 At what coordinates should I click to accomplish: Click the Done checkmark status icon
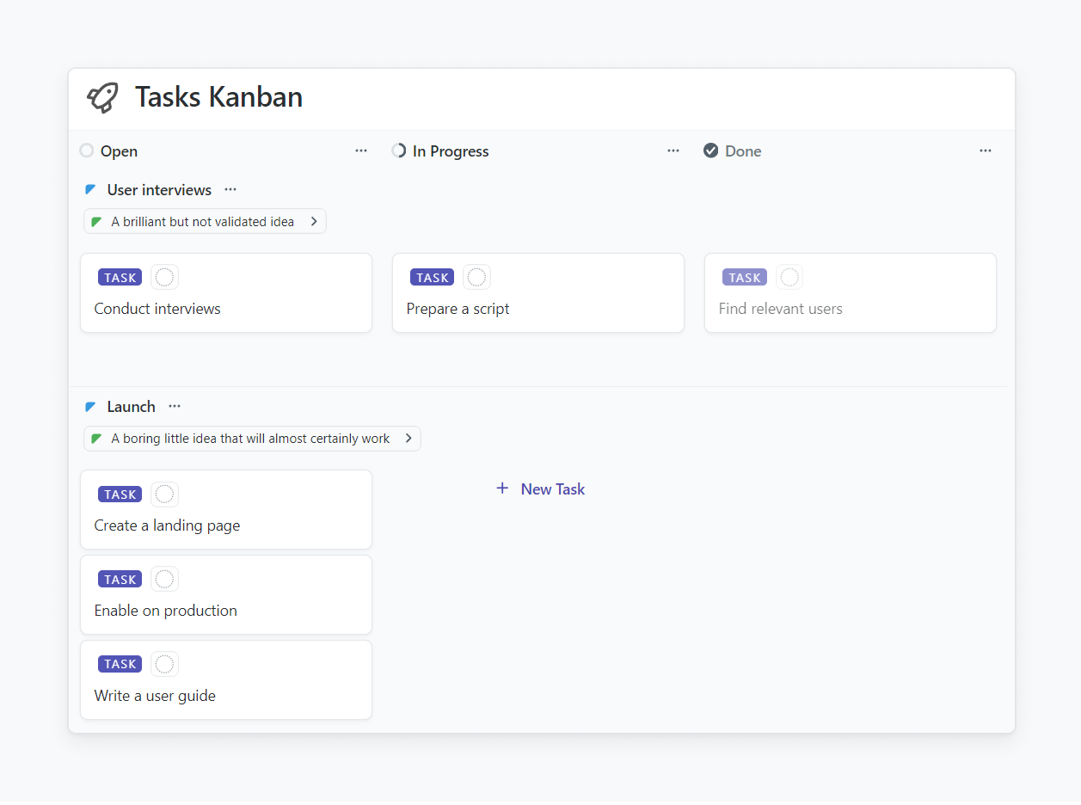[710, 151]
